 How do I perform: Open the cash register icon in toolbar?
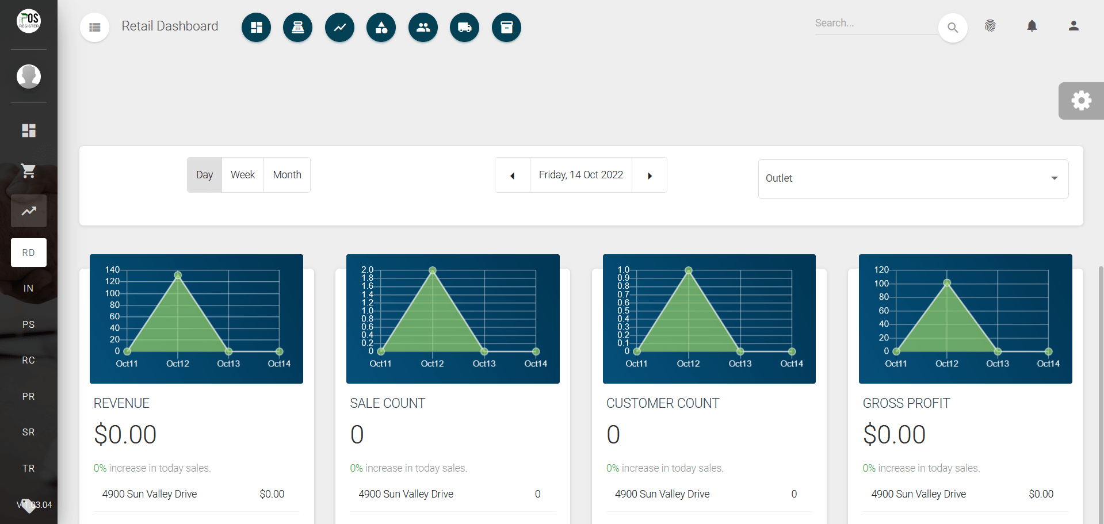pos(297,27)
